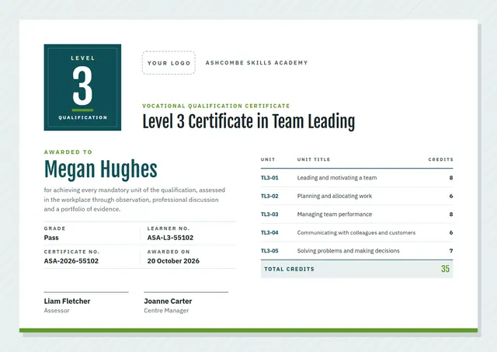
Task: Select the date 20 October 2026
Action: pyautogui.click(x=173, y=261)
